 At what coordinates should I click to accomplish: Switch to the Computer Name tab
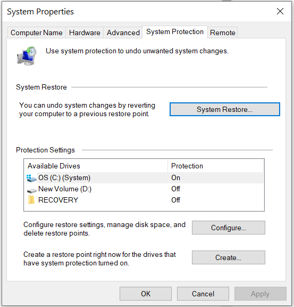tap(37, 33)
